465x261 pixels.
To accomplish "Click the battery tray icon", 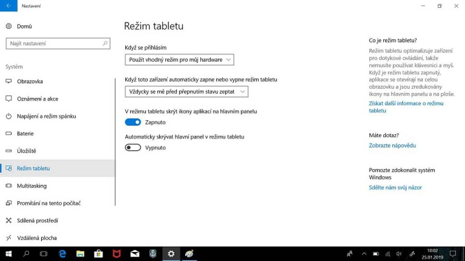I will pyautogui.click(x=376, y=254).
